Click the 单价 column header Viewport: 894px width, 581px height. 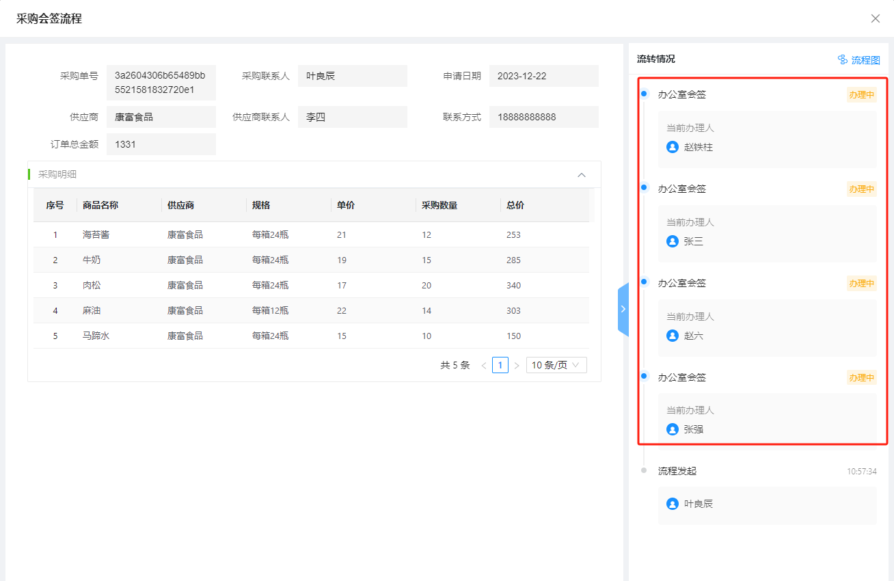tap(346, 205)
